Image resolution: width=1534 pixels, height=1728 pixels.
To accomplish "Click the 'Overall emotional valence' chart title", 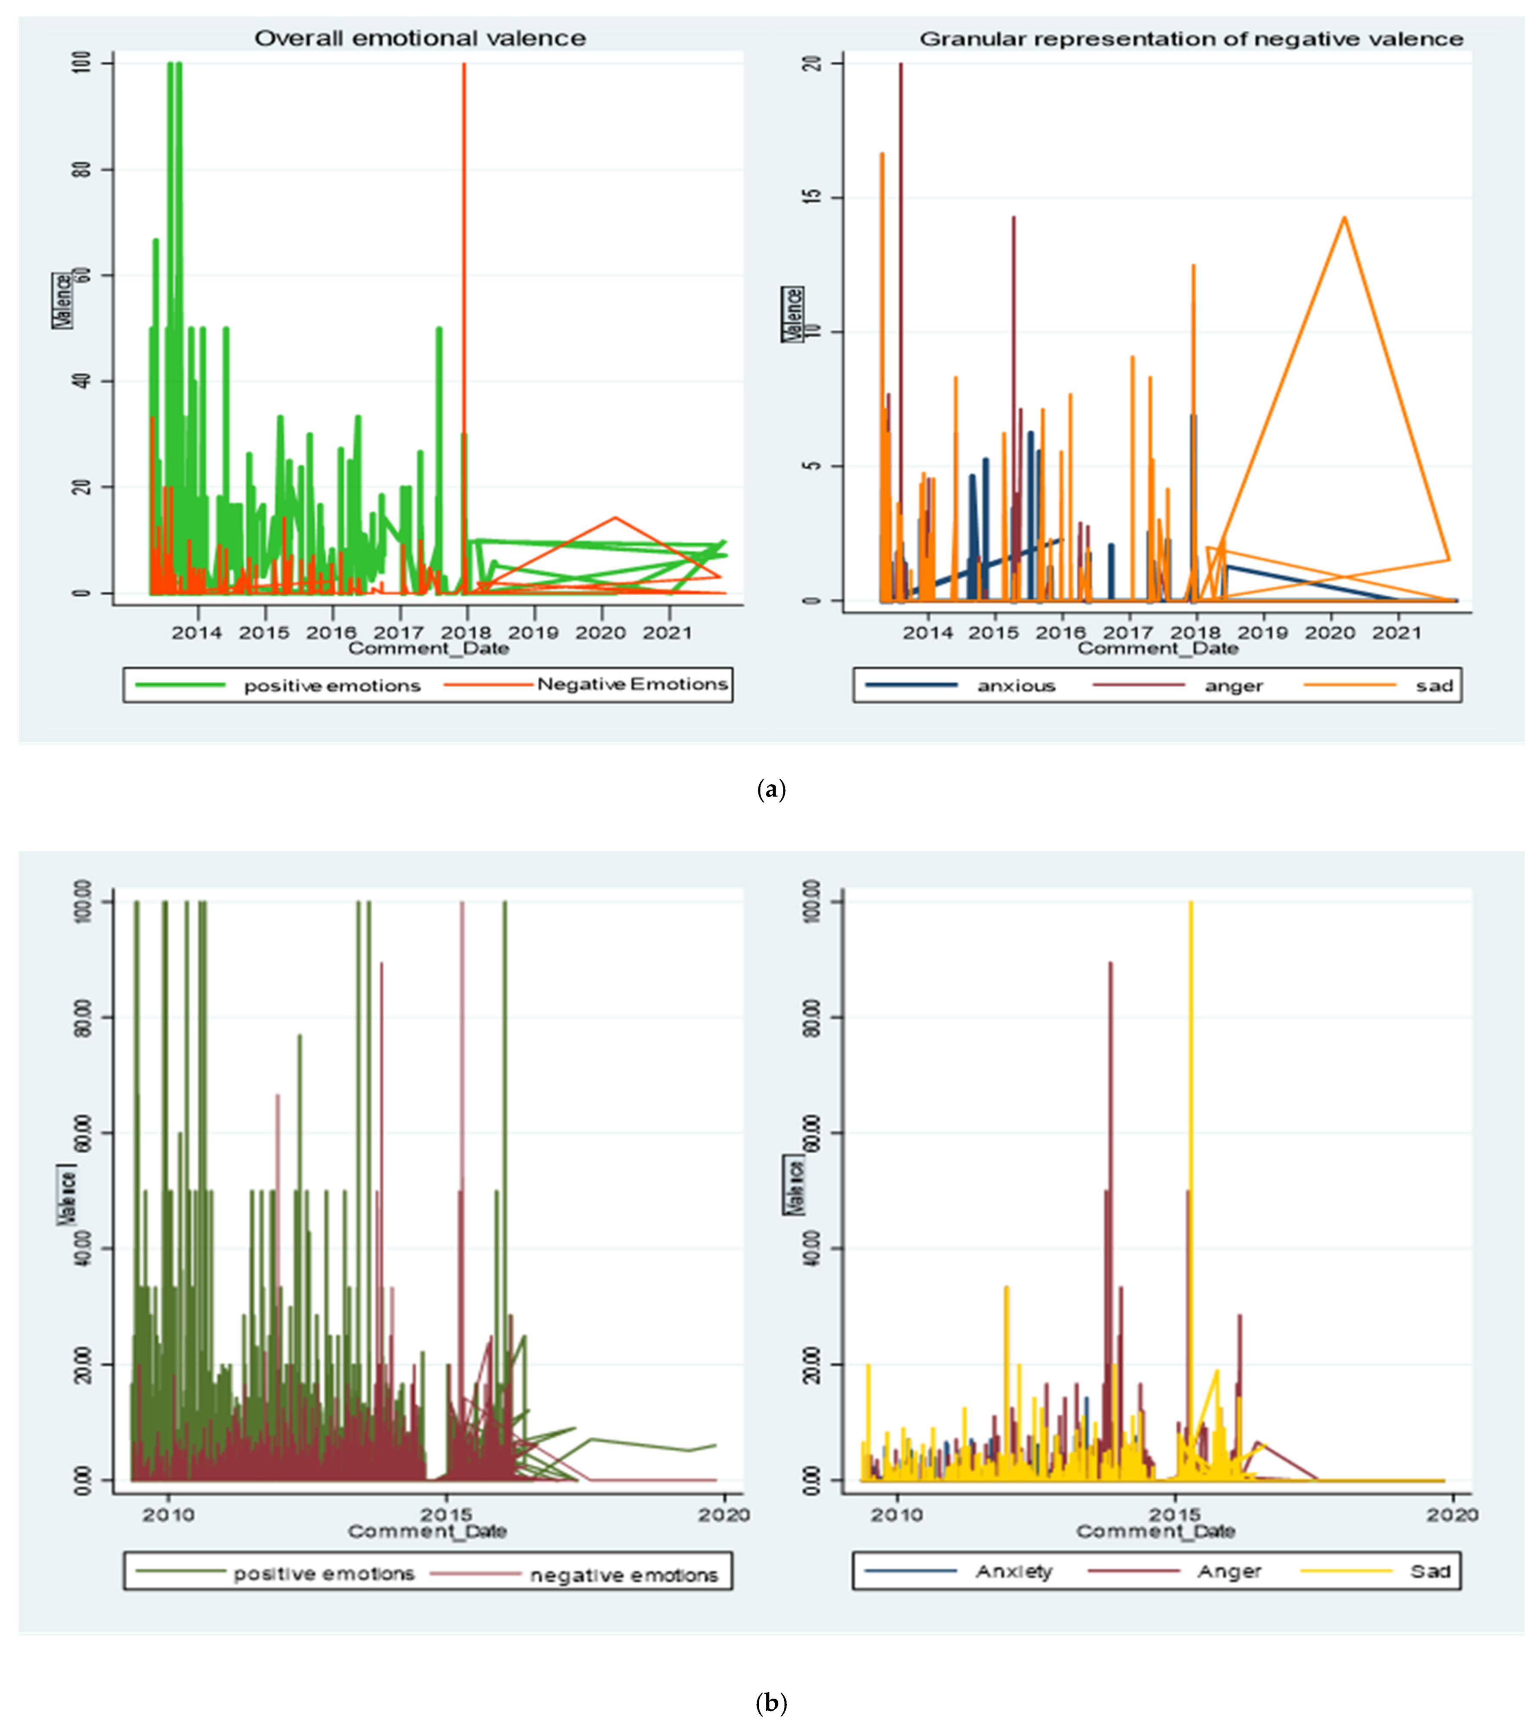I will coord(420,39).
